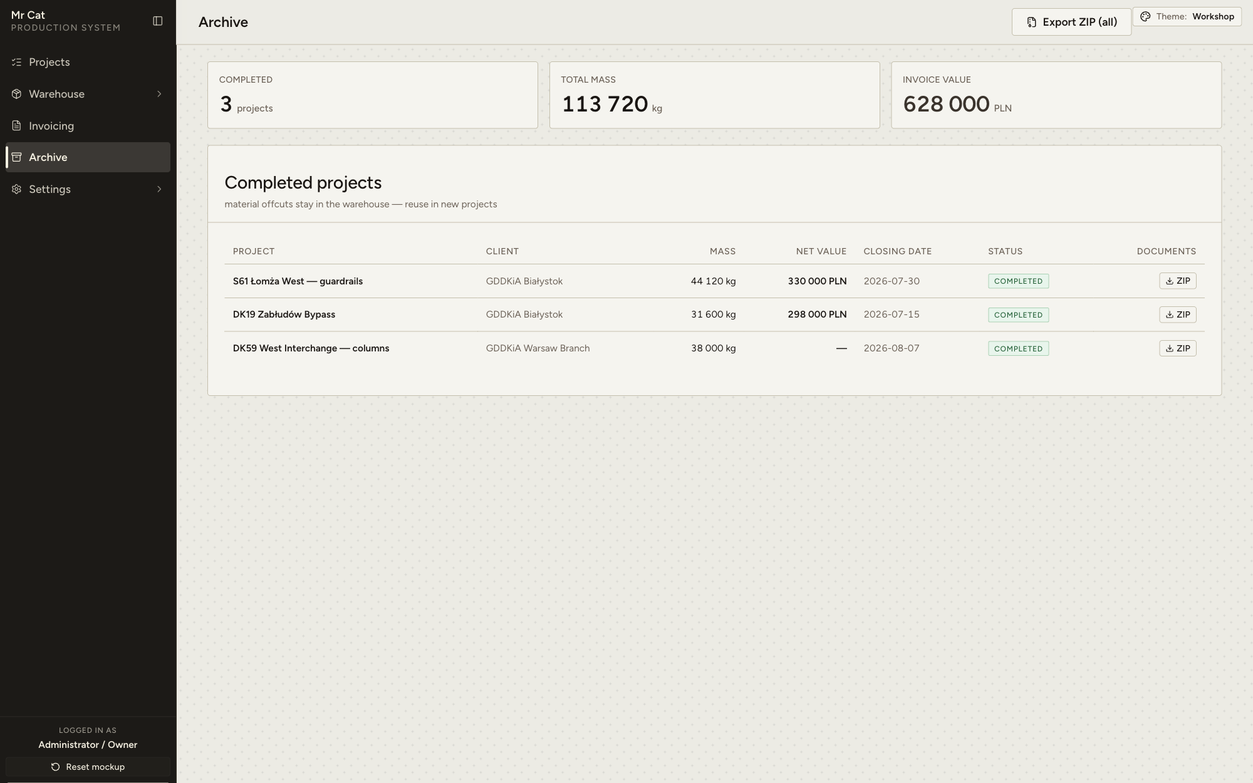Click project name DK59 West Interchange — columns
The width and height of the screenshot is (1253, 783).
click(x=311, y=348)
